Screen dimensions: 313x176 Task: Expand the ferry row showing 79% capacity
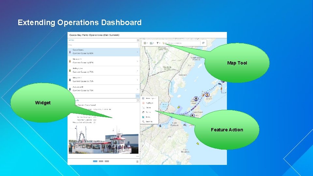[x=137, y=71]
